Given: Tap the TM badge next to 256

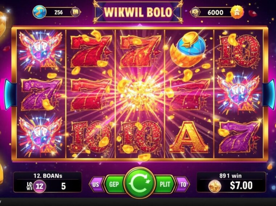Looking at the screenshot, I should [x=75, y=12].
